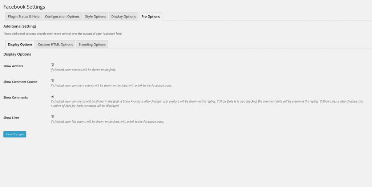Click the Show Comments label text
The width and height of the screenshot is (372, 187).
tap(16, 98)
